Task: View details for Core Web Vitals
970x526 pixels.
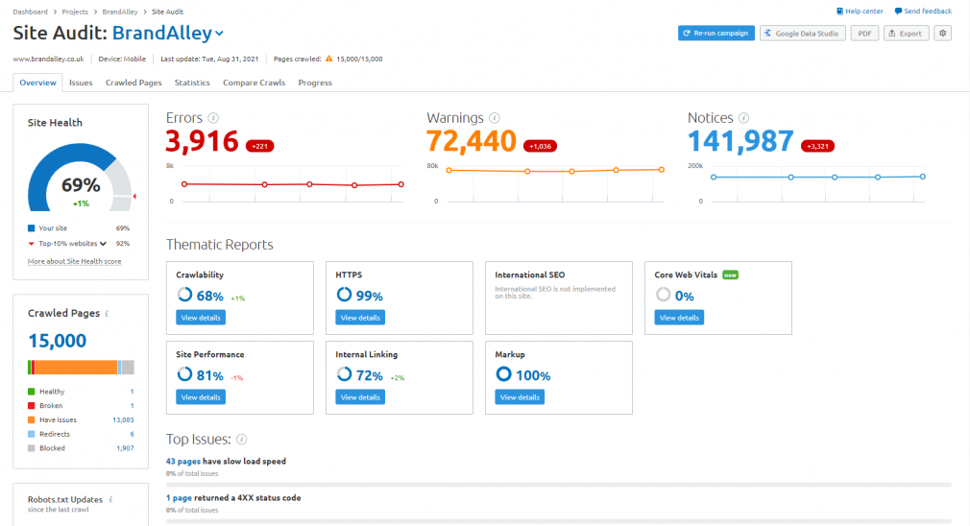Action: (679, 318)
